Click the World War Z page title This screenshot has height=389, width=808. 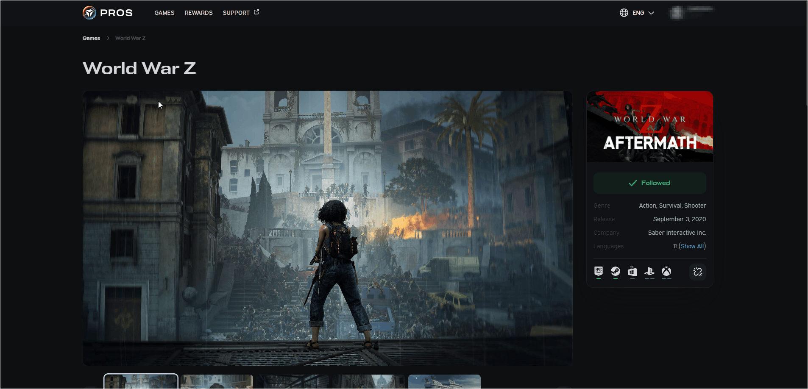tap(139, 68)
